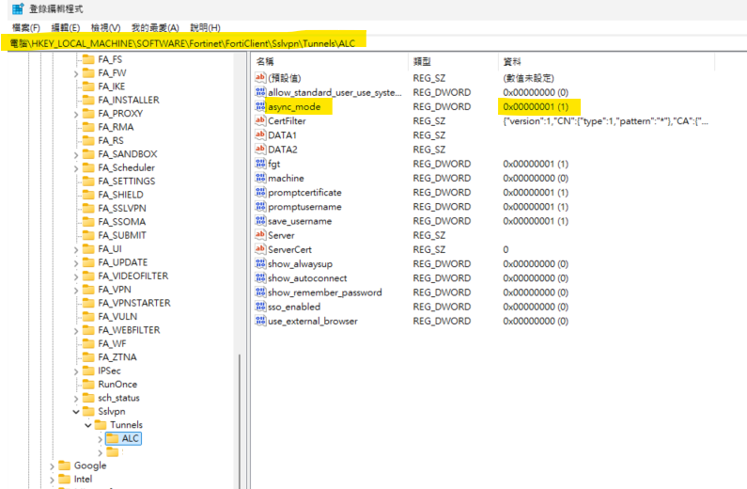
Task: Select the save_username DWORD icon
Action: click(x=260, y=221)
